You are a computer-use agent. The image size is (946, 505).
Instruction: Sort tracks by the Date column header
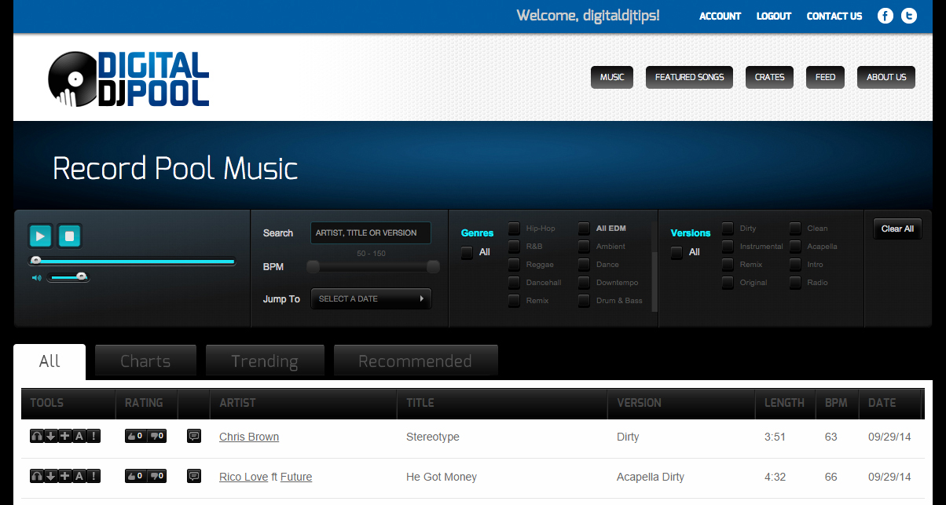tap(882, 403)
